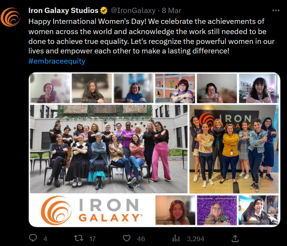
Task: Click the Iron Galaxy profile avatar
Action: click(x=11, y=17)
